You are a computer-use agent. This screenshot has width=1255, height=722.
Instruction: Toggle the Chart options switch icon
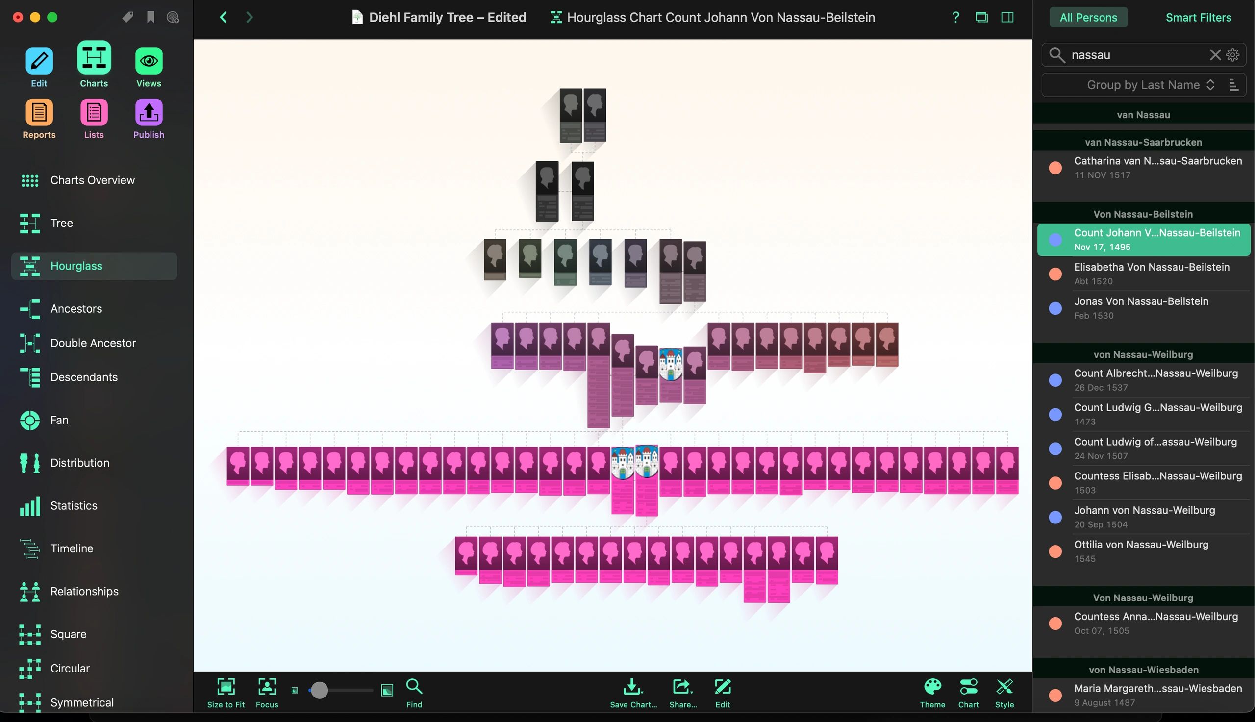968,687
